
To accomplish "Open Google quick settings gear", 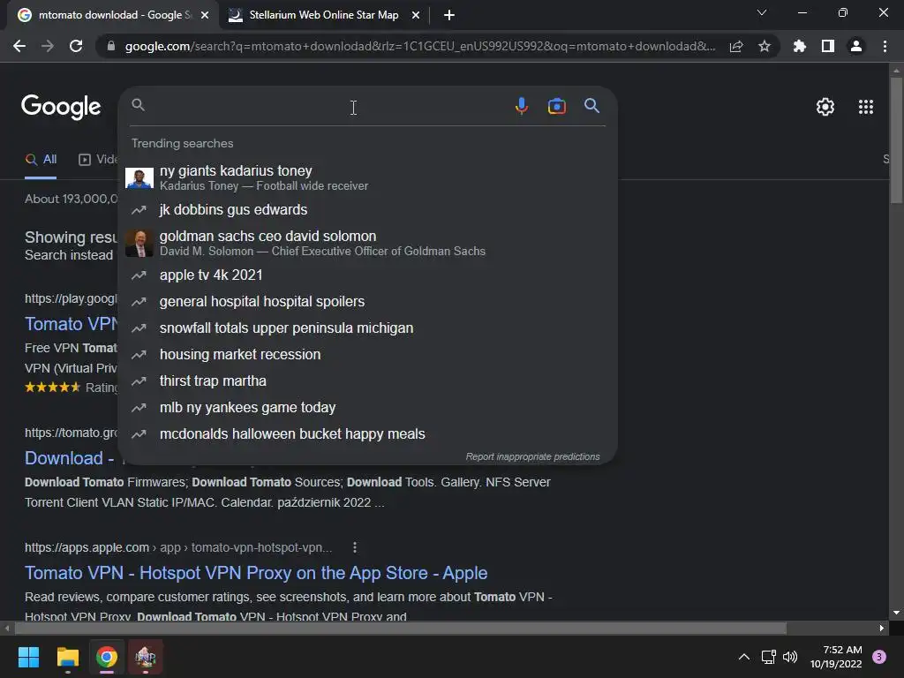I will 825,107.
